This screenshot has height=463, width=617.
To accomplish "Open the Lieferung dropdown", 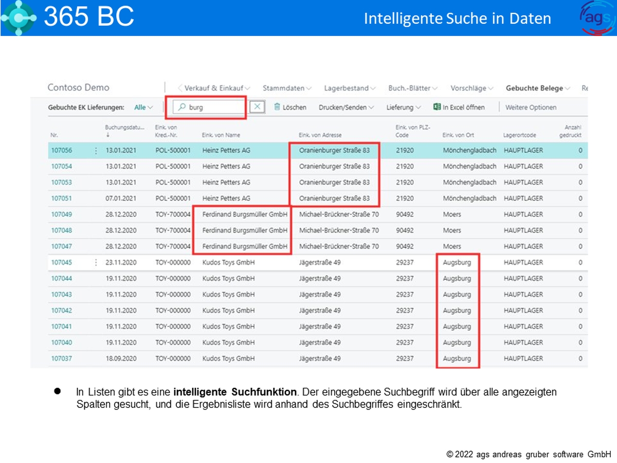I will click(404, 108).
